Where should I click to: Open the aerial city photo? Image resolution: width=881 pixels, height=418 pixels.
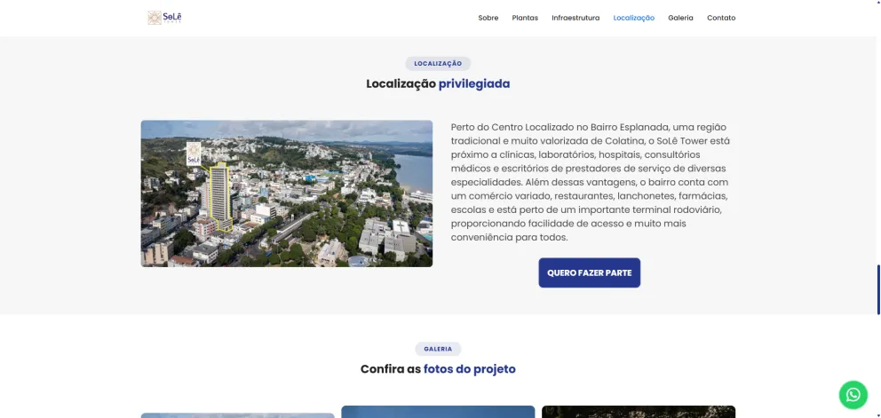[287, 193]
